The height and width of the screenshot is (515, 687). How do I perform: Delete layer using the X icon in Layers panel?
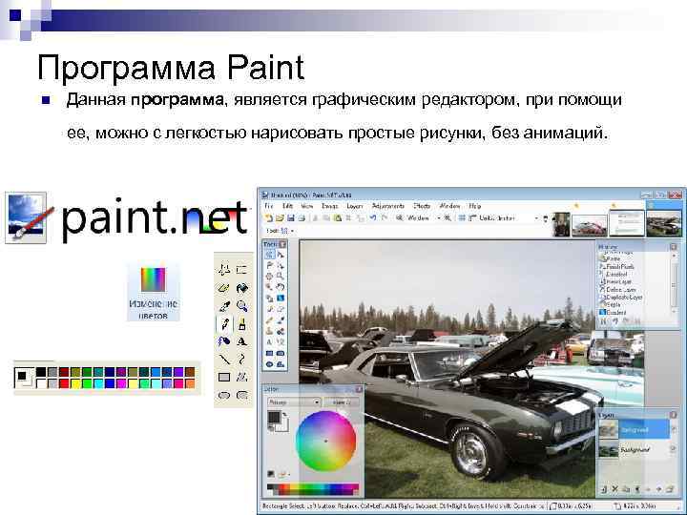tap(614, 489)
